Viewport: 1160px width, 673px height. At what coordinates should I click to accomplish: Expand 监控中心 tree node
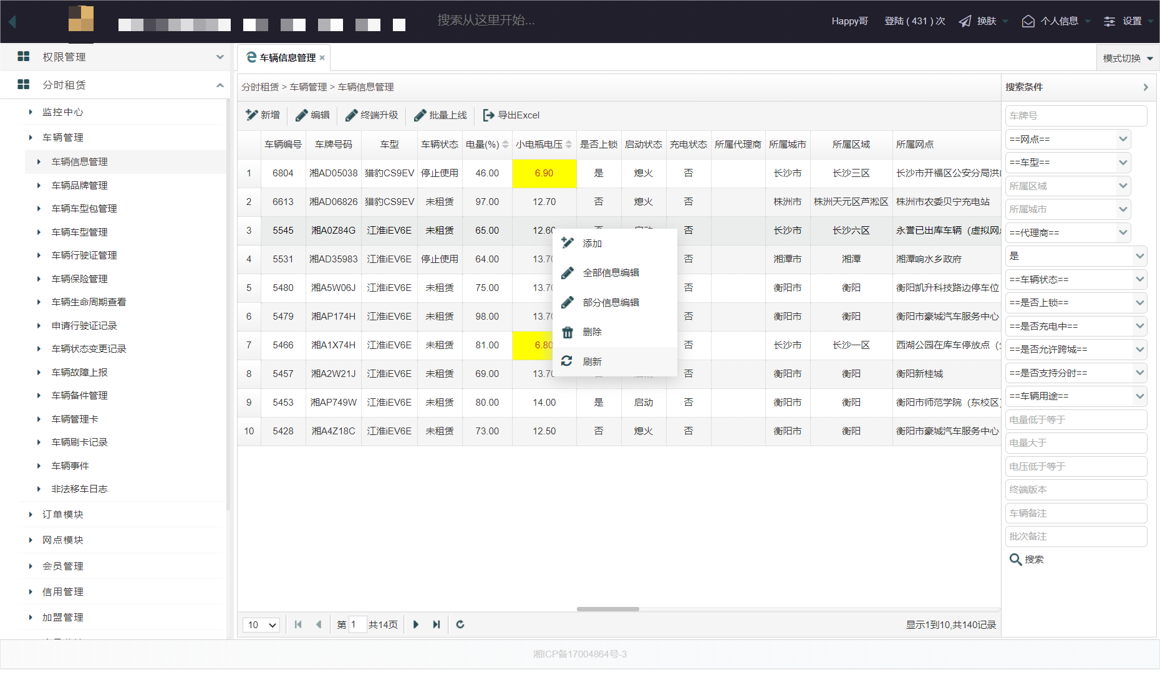click(x=31, y=112)
